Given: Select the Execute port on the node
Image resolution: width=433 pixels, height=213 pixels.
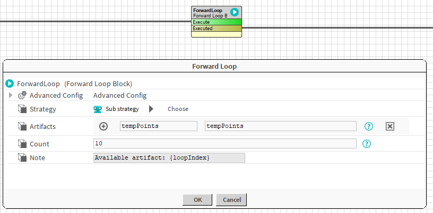Looking at the screenshot, I should (x=216, y=22).
